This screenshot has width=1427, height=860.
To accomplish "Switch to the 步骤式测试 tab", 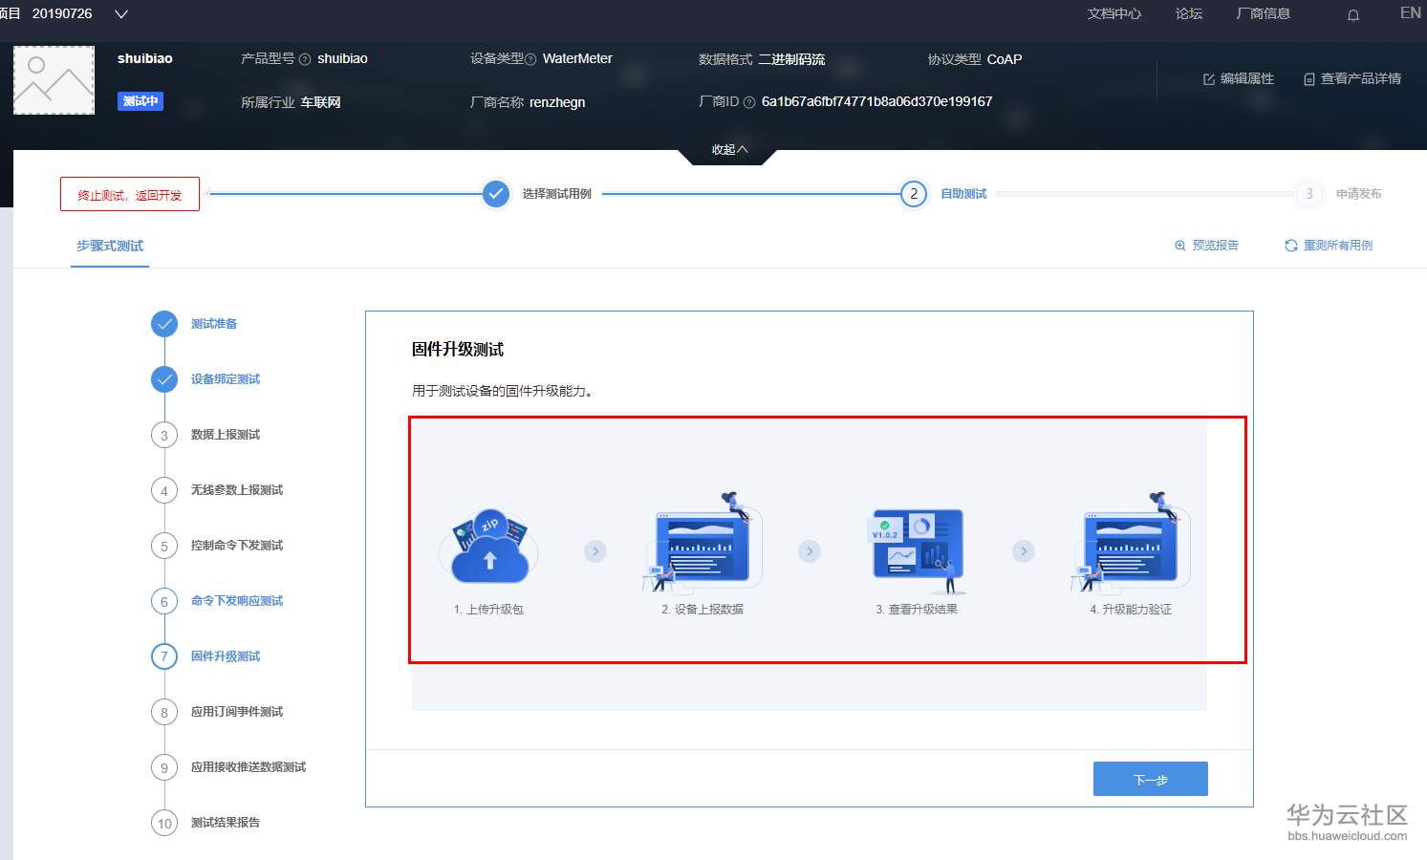I will [110, 246].
